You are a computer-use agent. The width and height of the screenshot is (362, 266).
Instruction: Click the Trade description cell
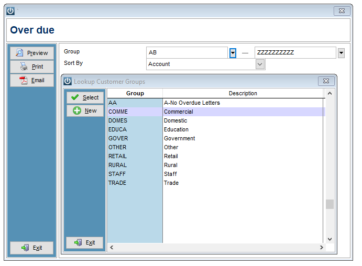(244, 183)
